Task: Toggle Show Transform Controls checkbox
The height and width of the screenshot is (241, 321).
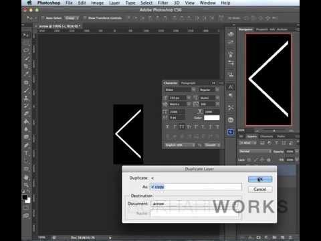Action: coord(85,18)
